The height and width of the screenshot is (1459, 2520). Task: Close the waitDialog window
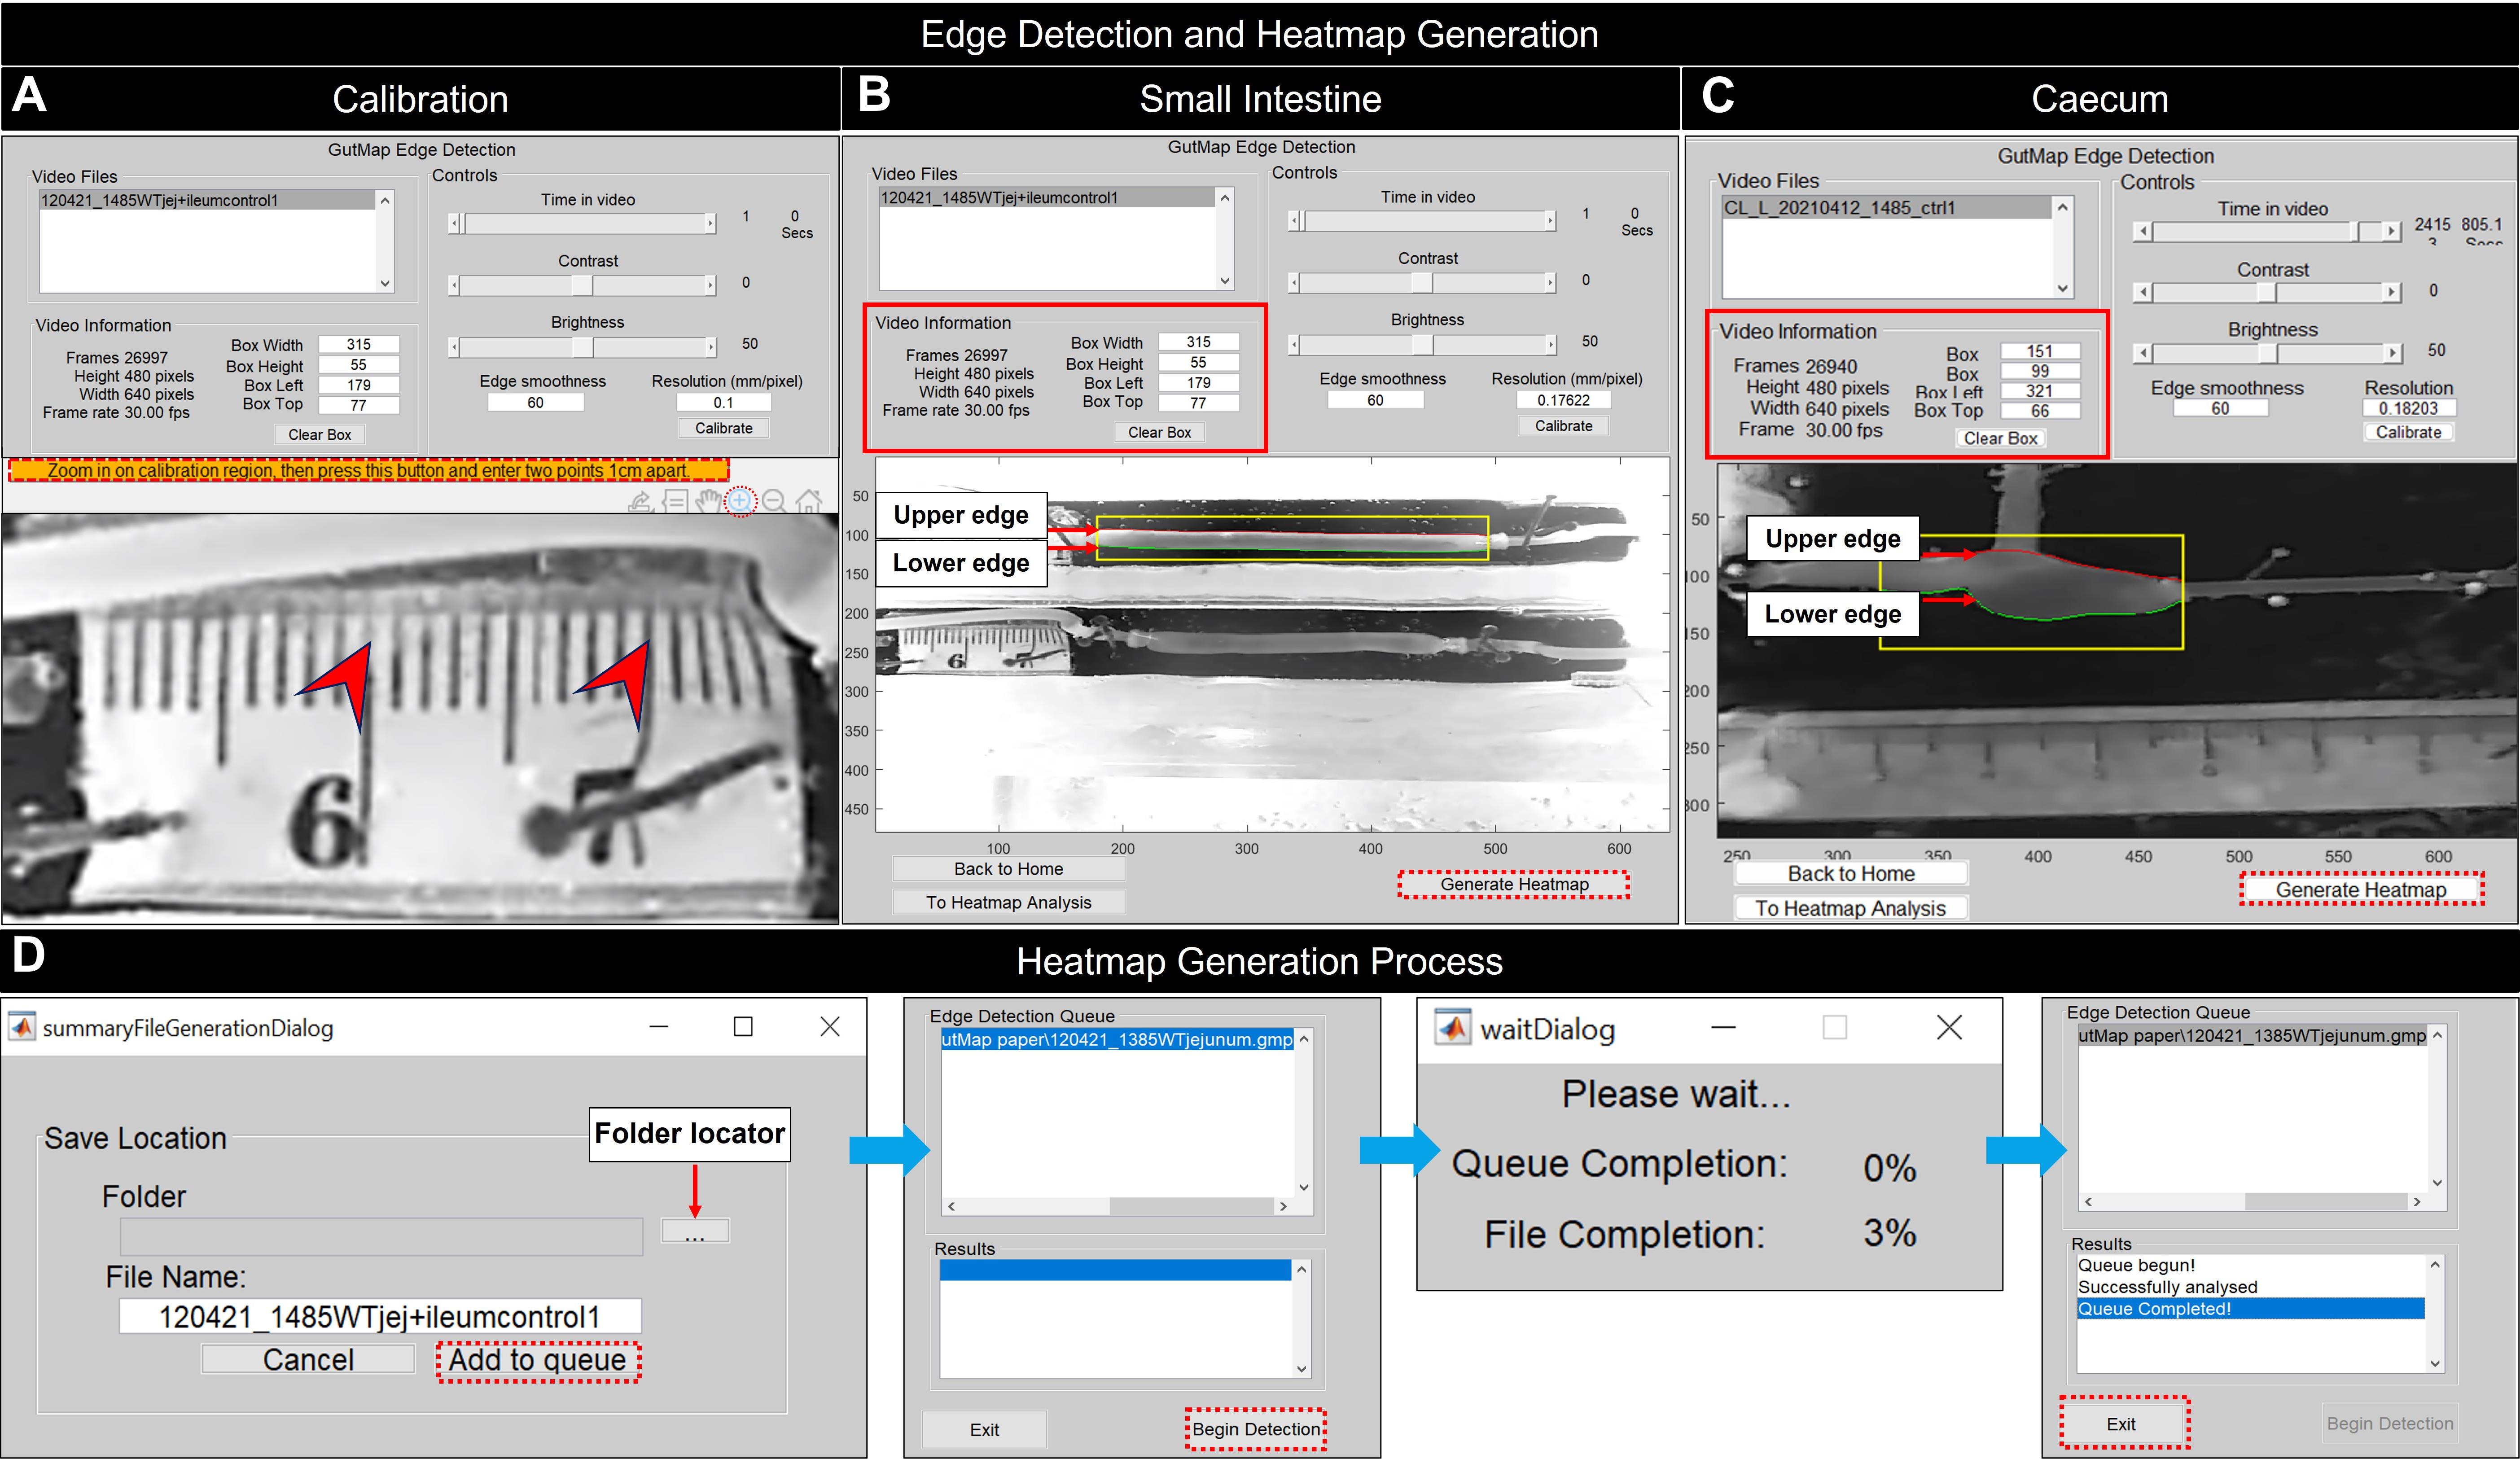(x=1949, y=1027)
